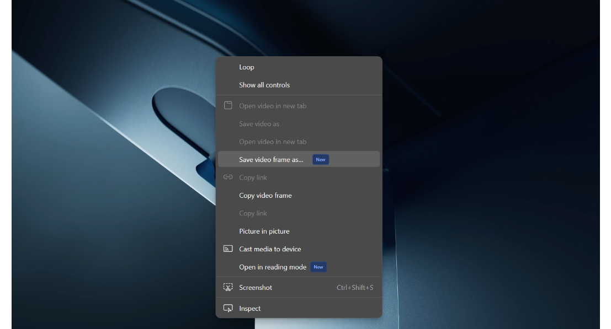This screenshot has height=329, width=611.
Task: Click New badge beside Open in reading mode
Action: [318, 267]
